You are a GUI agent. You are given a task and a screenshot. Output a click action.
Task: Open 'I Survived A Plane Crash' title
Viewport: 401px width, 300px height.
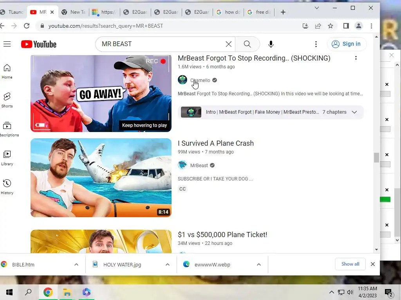216,143
